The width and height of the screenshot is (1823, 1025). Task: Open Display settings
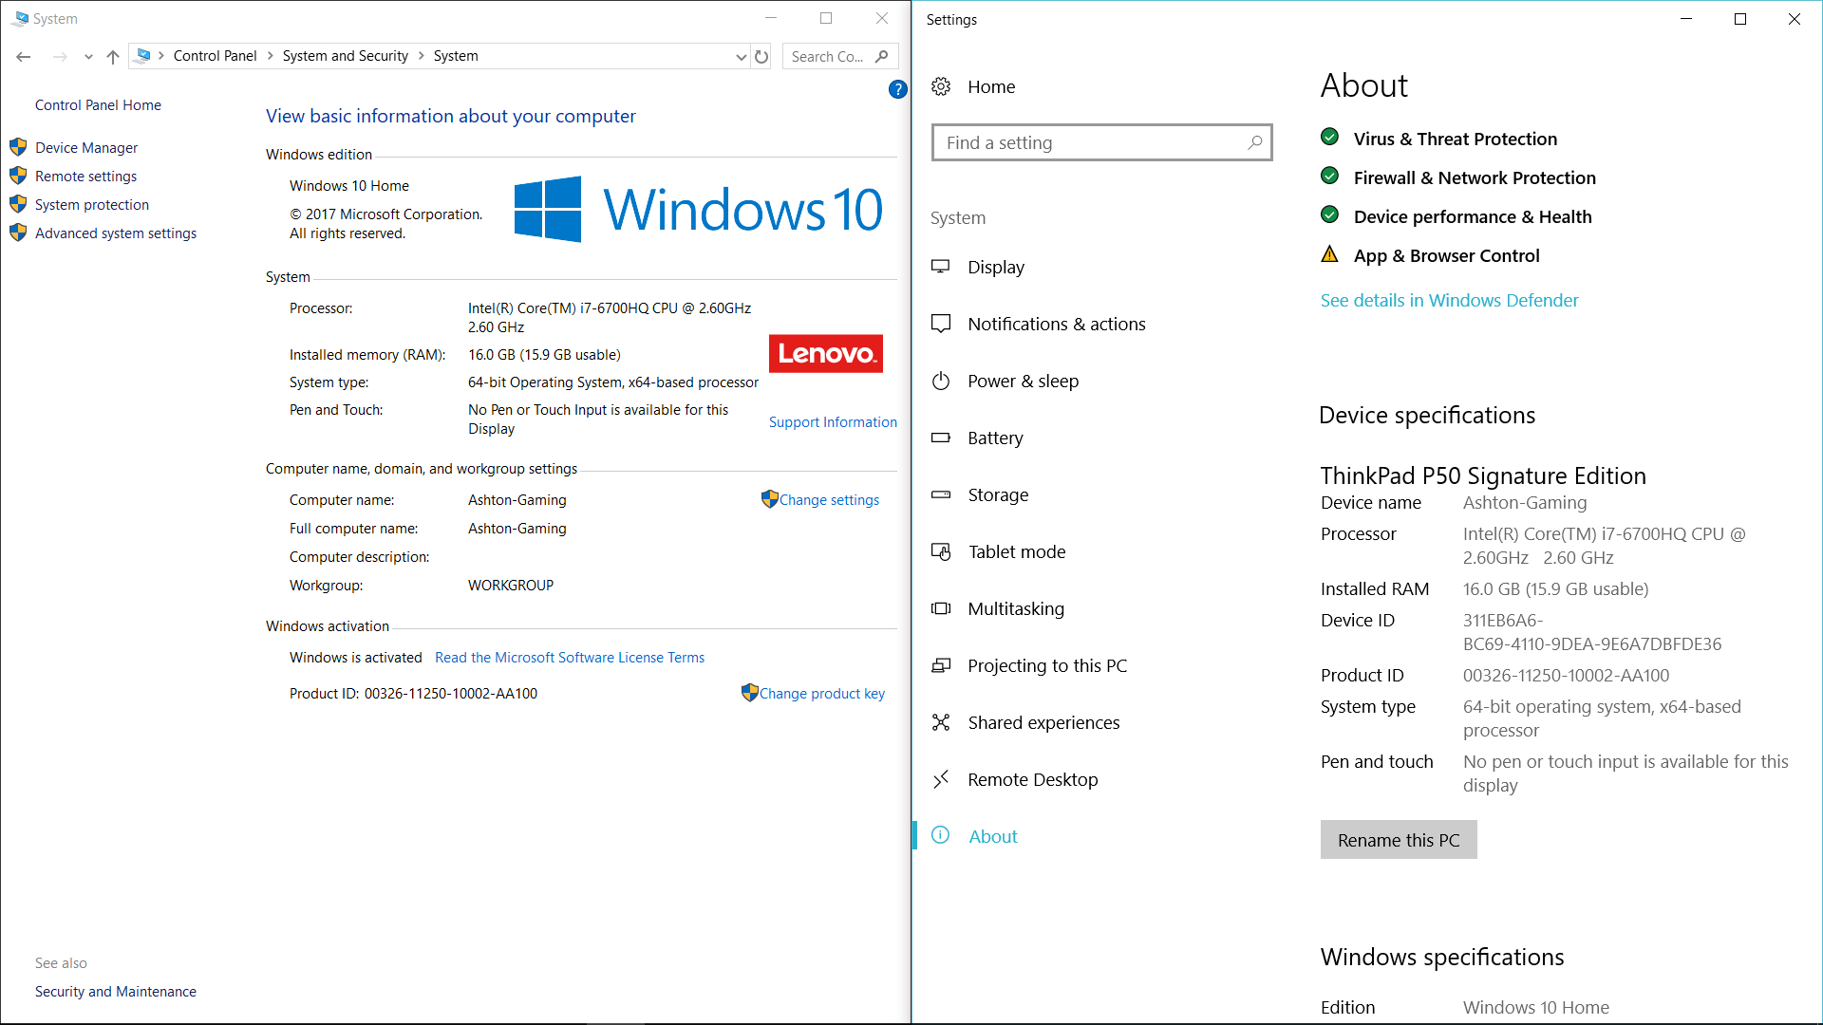click(996, 268)
